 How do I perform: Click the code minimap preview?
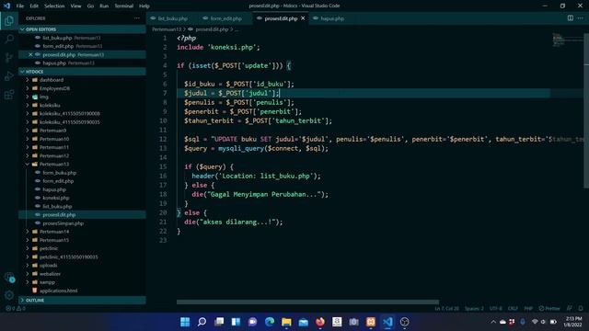pos(567,40)
